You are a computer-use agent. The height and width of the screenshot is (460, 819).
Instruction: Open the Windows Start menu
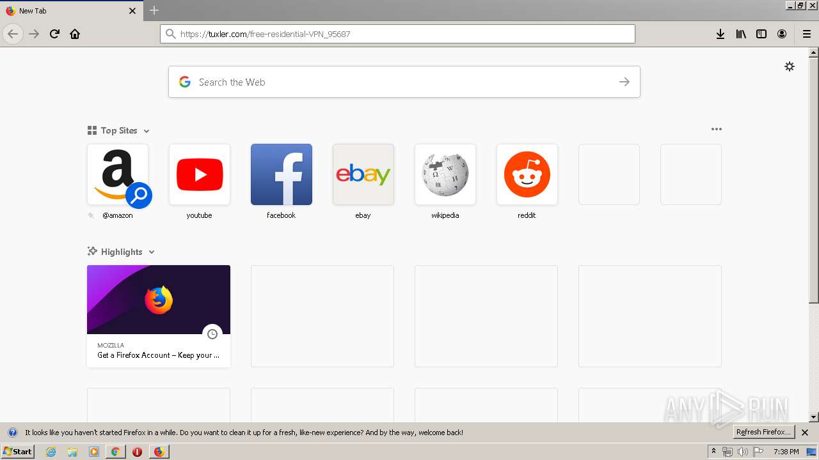click(x=18, y=451)
